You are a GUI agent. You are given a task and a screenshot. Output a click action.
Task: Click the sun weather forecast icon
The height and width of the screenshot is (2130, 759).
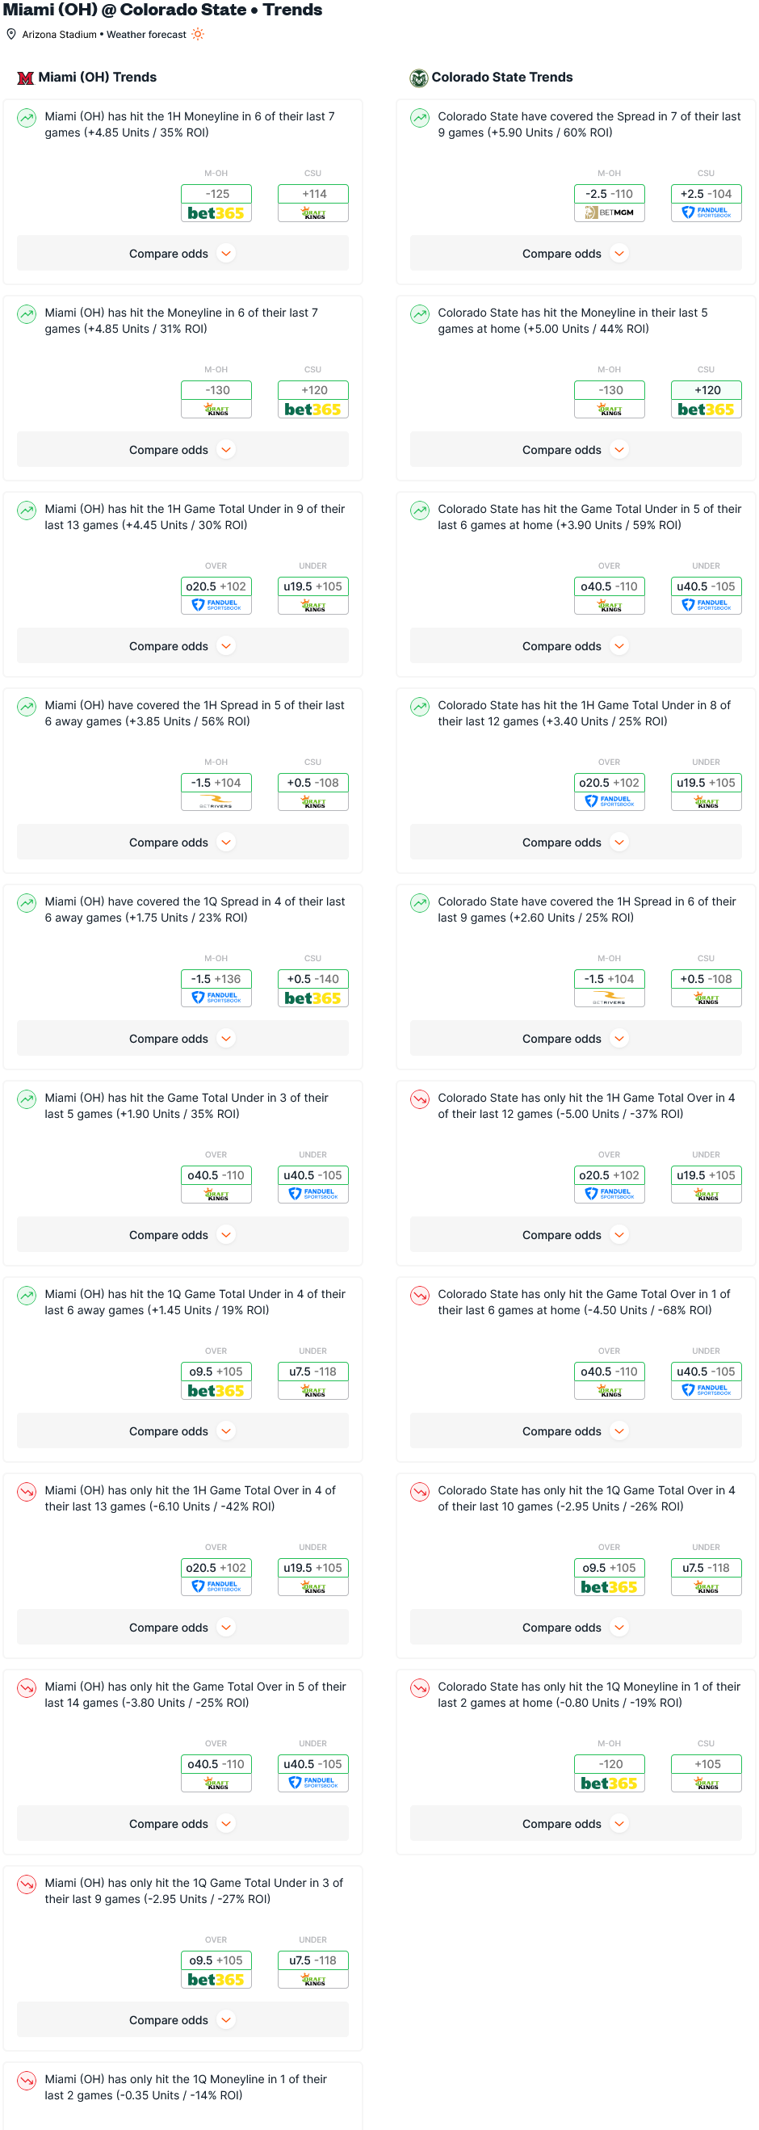click(x=198, y=34)
